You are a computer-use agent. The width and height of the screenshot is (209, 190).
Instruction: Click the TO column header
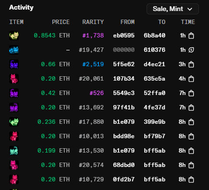pos(162,22)
